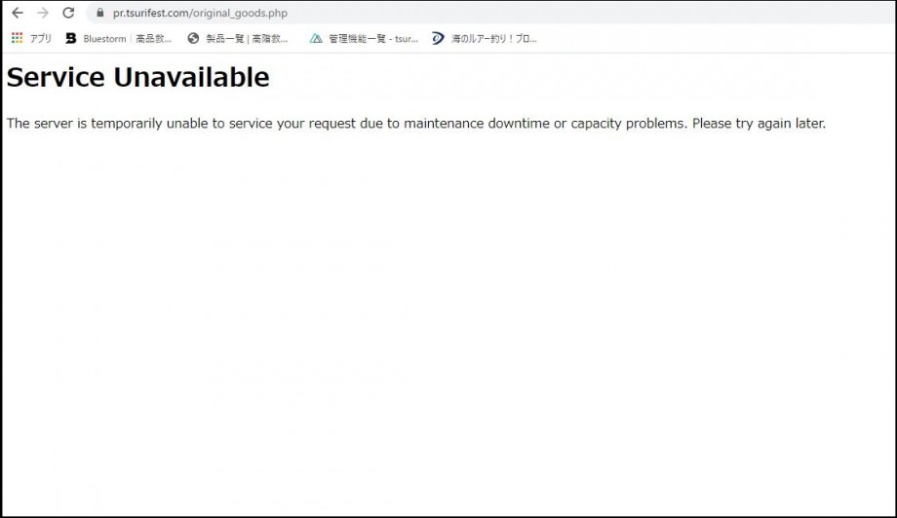
Task: Click the browser forward arrow
Action: click(43, 13)
